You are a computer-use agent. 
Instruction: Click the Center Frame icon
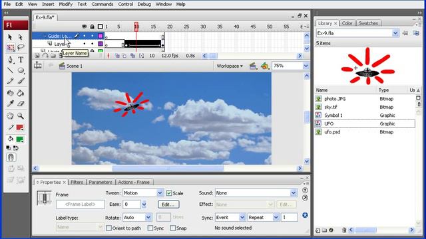point(108,56)
